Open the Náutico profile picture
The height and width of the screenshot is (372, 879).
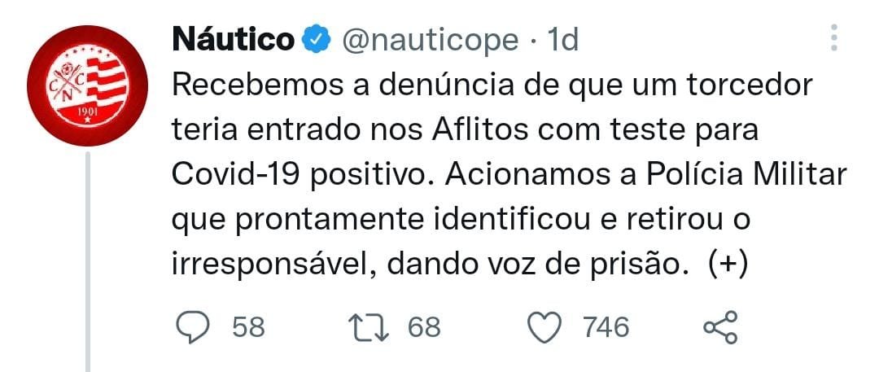pyautogui.click(x=87, y=85)
